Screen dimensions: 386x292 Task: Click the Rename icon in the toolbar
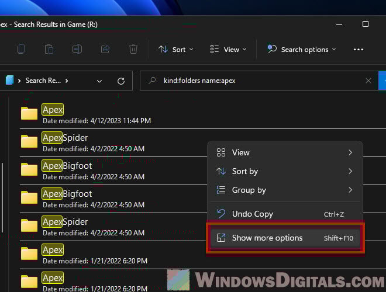coord(77,49)
